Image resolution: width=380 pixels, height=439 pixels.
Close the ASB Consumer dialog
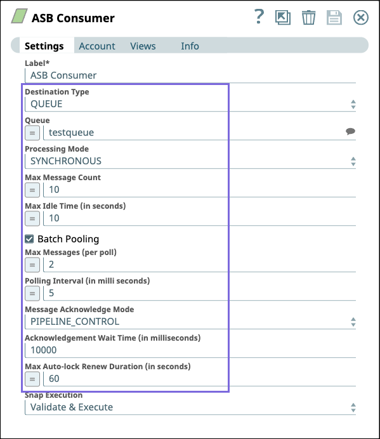pyautogui.click(x=361, y=18)
